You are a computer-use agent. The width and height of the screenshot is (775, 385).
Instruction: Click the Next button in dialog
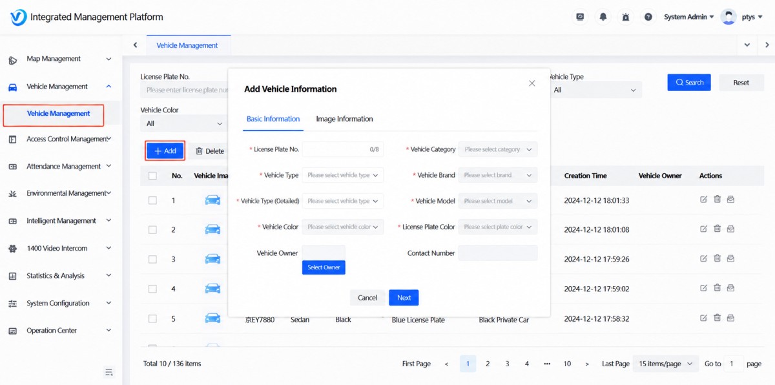(404, 298)
